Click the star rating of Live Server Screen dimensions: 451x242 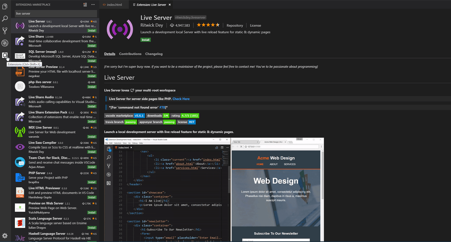click(208, 25)
